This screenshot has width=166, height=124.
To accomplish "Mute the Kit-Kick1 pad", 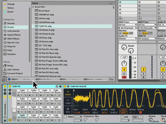I will pyautogui.click(x=18, y=120).
